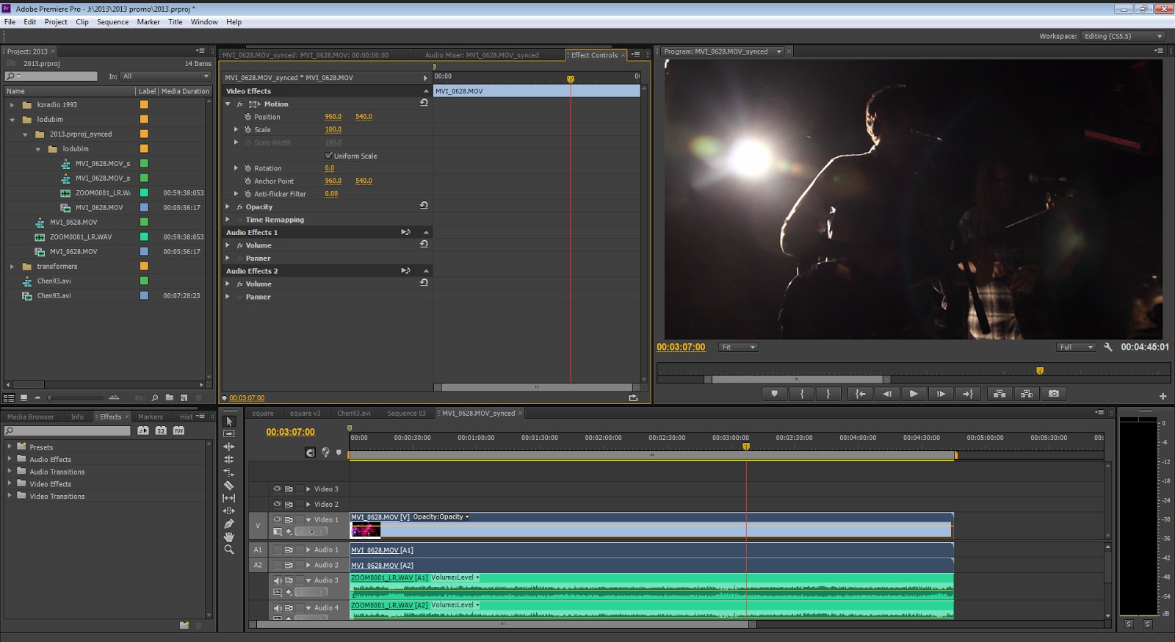Open the Workspace dropdown

tap(1123, 36)
